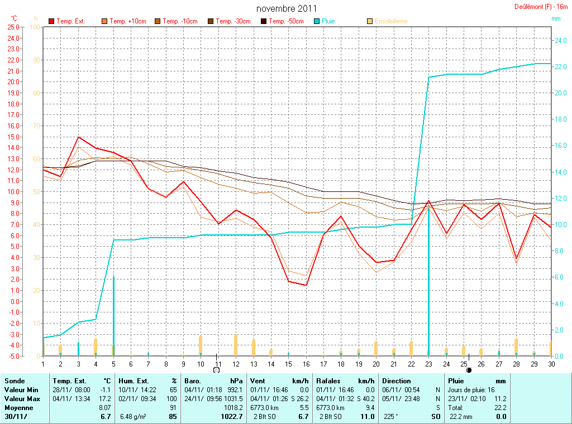Click the 'Deûlémont (F) - 16m' station label
Image resolution: width=572 pixels, height=424 pixels.
point(541,7)
